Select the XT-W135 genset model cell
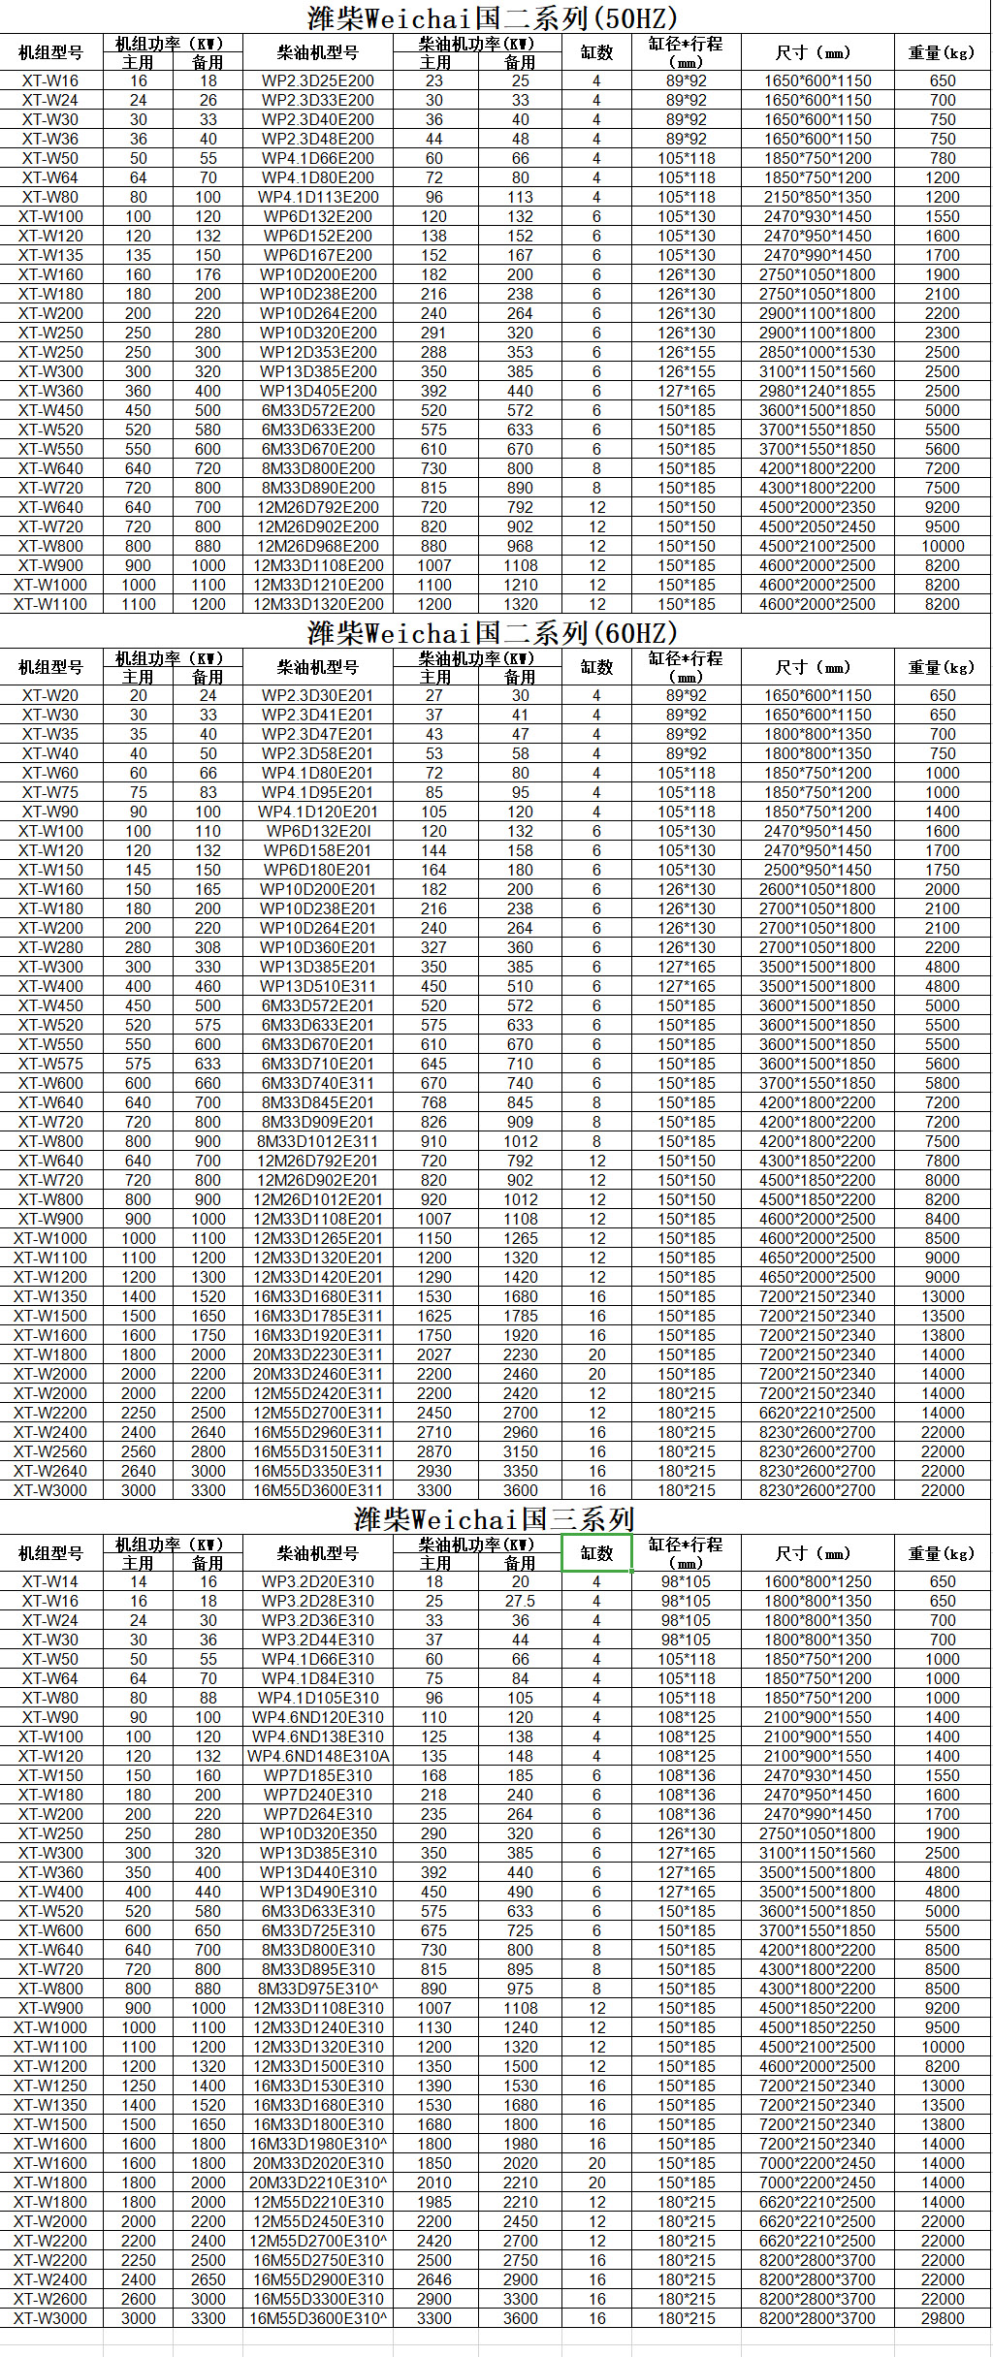The image size is (993, 2357). pos(50,255)
